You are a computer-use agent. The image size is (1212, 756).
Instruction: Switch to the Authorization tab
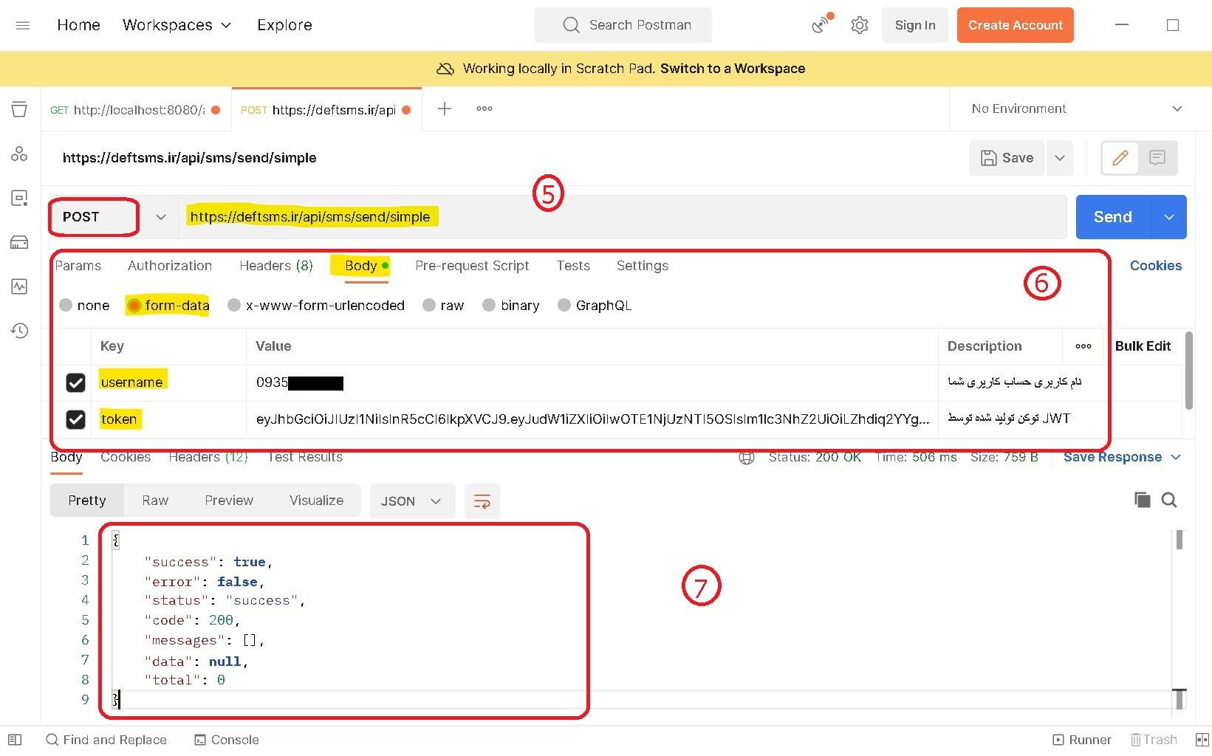click(x=170, y=266)
